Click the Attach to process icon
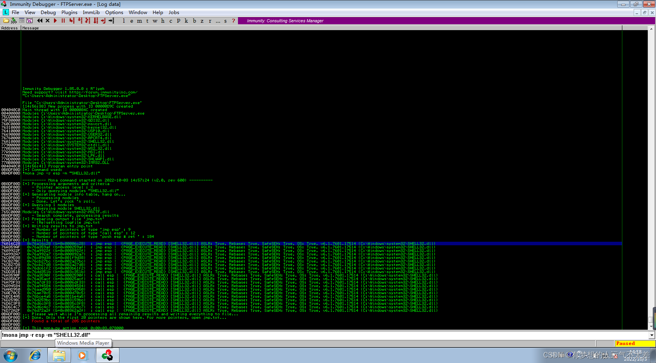Image resolution: width=656 pixels, height=363 pixels. (14, 21)
